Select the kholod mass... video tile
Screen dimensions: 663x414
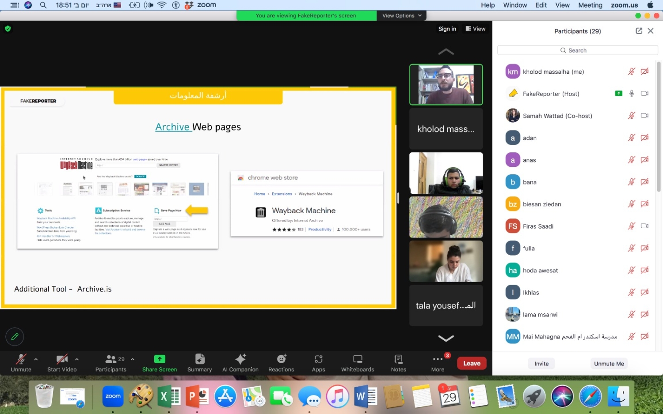point(446,129)
